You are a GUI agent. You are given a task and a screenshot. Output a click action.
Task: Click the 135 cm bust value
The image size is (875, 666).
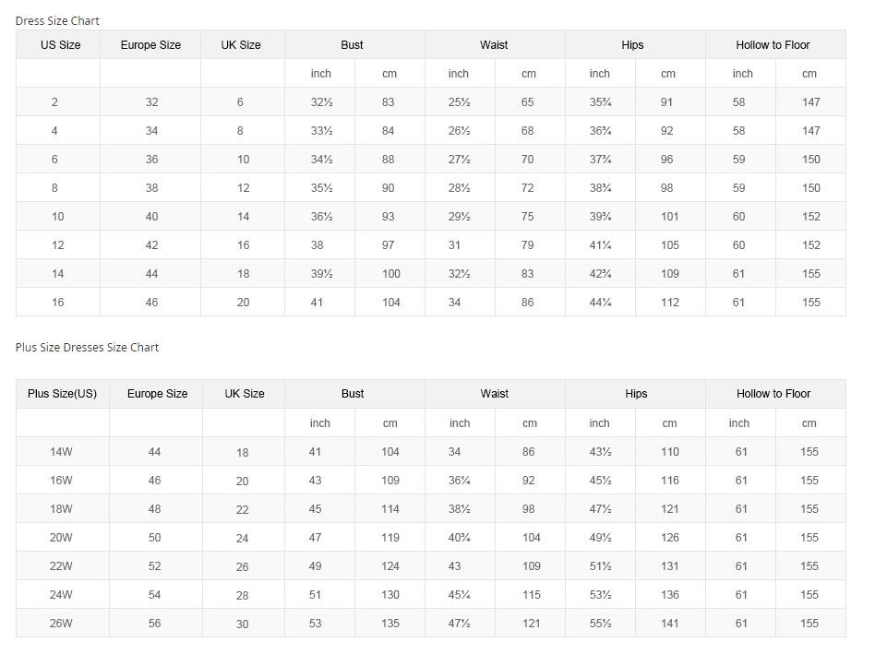pyautogui.click(x=390, y=624)
